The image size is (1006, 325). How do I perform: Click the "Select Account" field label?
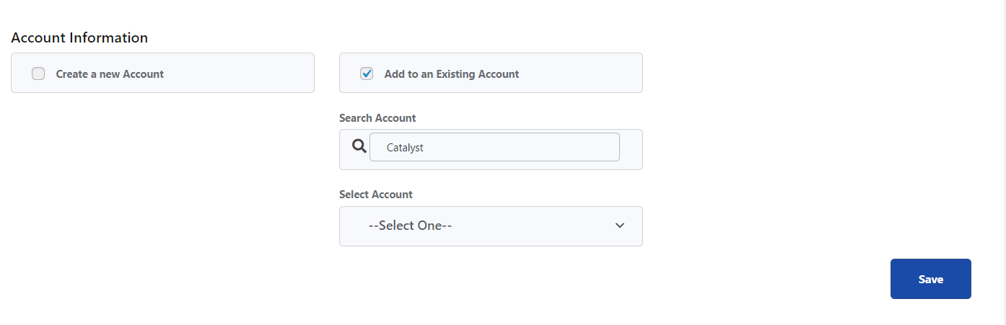tap(376, 195)
